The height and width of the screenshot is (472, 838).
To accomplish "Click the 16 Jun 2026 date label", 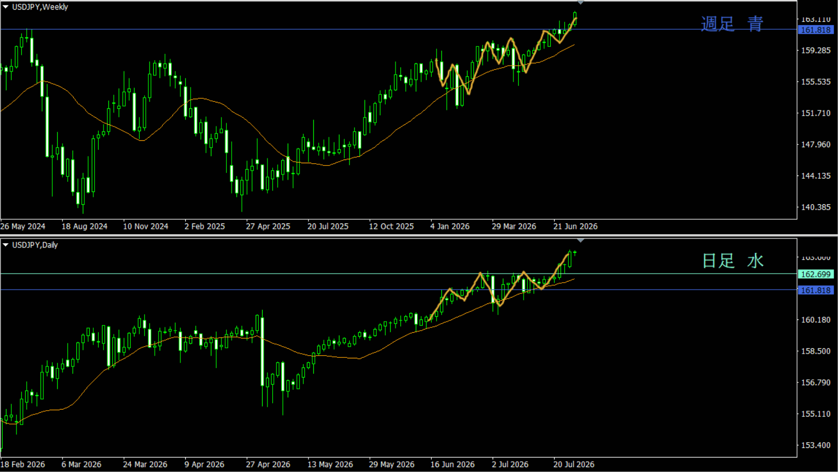I will tap(453, 464).
